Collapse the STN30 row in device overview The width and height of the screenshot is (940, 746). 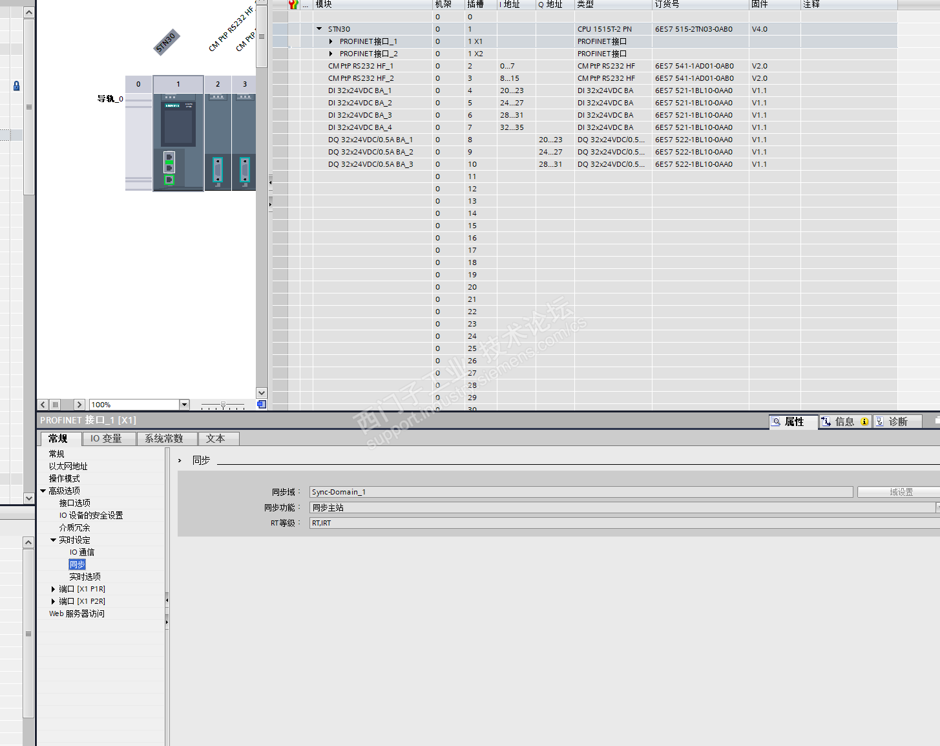pyautogui.click(x=319, y=29)
